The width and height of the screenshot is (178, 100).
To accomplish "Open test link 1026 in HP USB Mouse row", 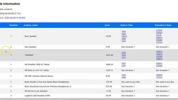I will 123,75.
